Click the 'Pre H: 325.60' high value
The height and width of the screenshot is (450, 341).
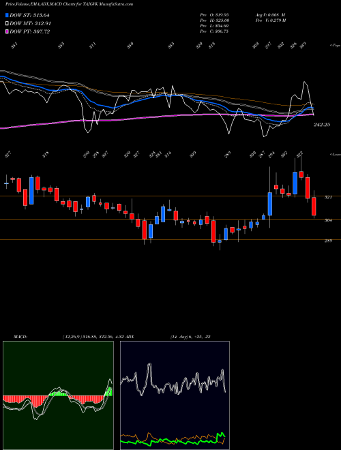[x=214, y=20]
